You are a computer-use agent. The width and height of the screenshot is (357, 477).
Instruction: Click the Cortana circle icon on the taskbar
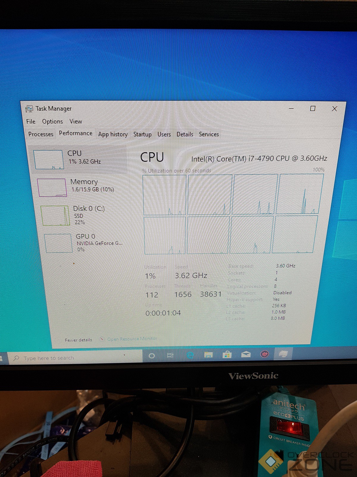152,355
